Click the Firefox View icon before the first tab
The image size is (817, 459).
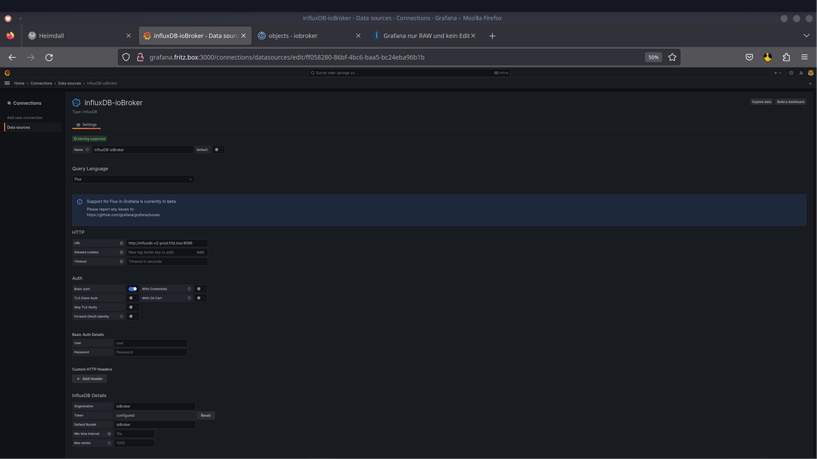(x=10, y=35)
